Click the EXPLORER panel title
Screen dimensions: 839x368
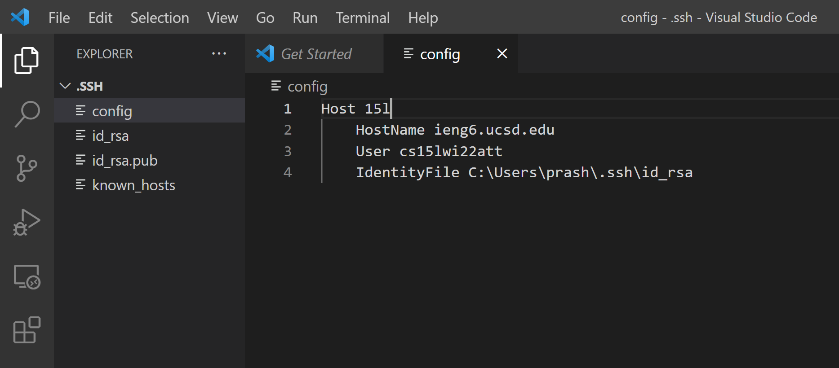[105, 54]
